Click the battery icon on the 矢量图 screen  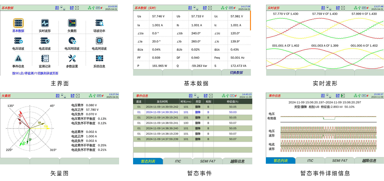(x=100, y=96)
